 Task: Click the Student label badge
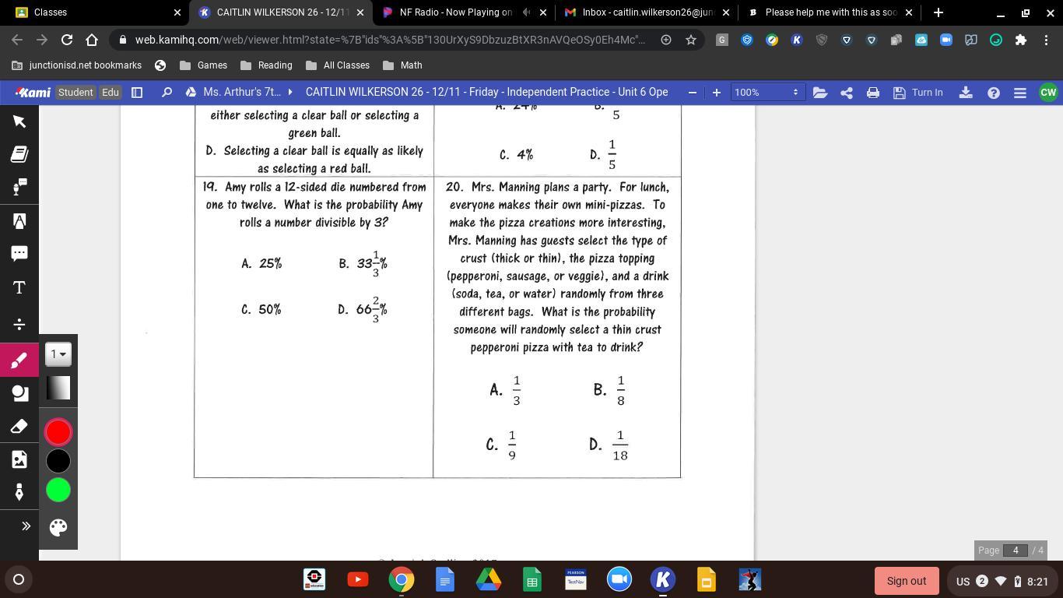(x=75, y=93)
